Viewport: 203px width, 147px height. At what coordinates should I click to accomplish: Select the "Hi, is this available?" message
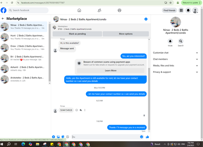[x=69, y=43]
